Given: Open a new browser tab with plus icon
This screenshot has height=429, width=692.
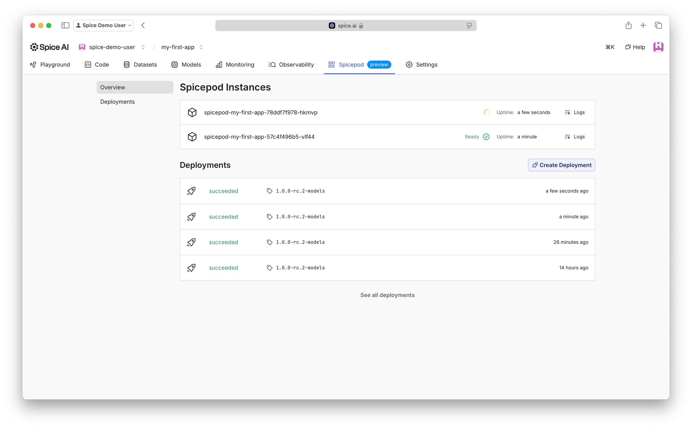Looking at the screenshot, I should tap(643, 25).
